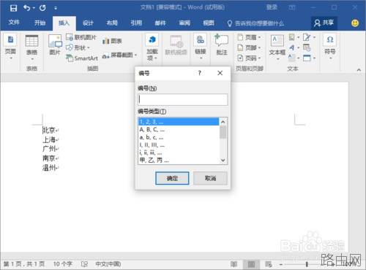Click the Save icon in quick access toolbar
This screenshot has height=270, width=366.
[13, 8]
